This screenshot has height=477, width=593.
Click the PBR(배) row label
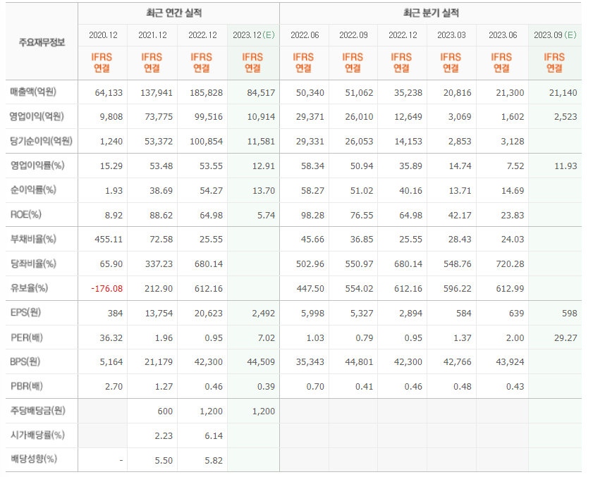click(x=27, y=386)
